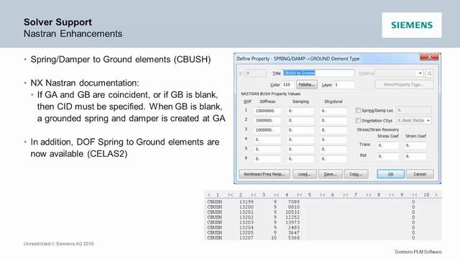Click the CBUSH row with ID 13200

click(323, 207)
